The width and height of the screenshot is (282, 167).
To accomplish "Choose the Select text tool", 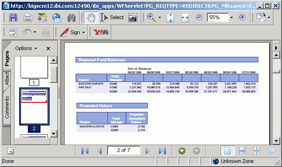I will tap(112, 17).
